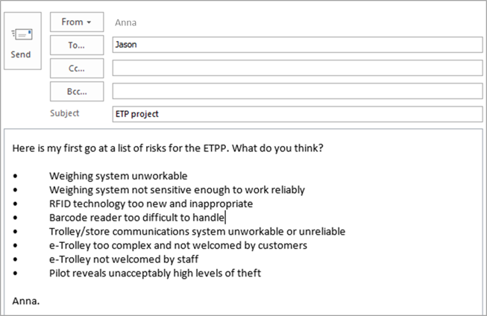Click the 'RFID technology too new' bullet line
This screenshot has width=487, height=316.
pos(151,204)
